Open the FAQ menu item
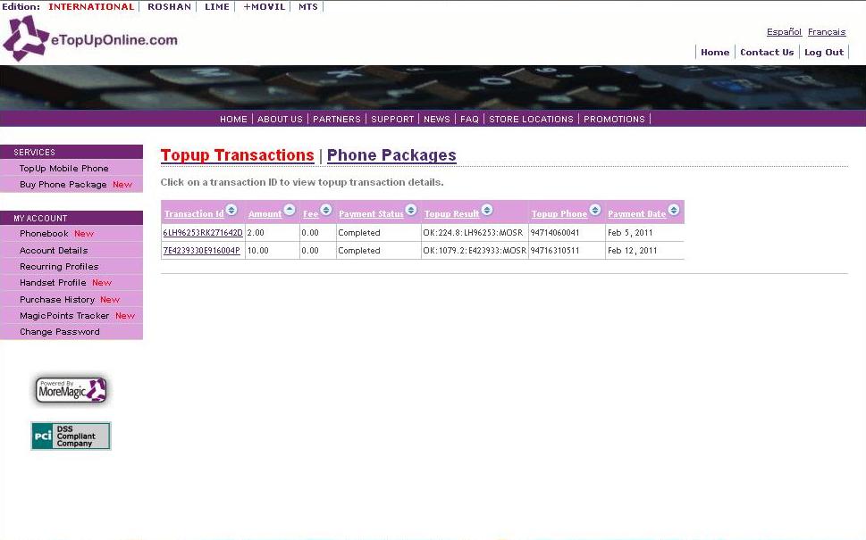This screenshot has width=866, height=540. tap(469, 119)
